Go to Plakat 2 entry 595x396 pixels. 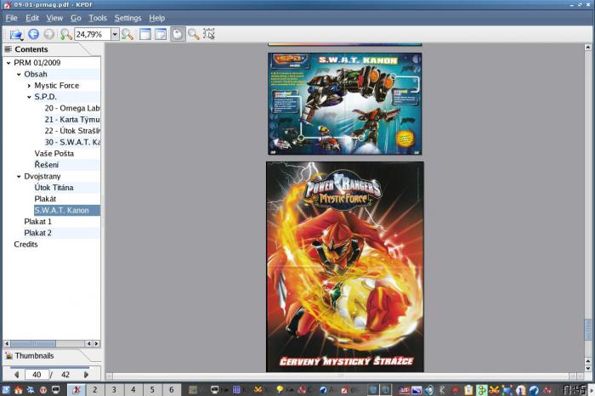click(37, 233)
